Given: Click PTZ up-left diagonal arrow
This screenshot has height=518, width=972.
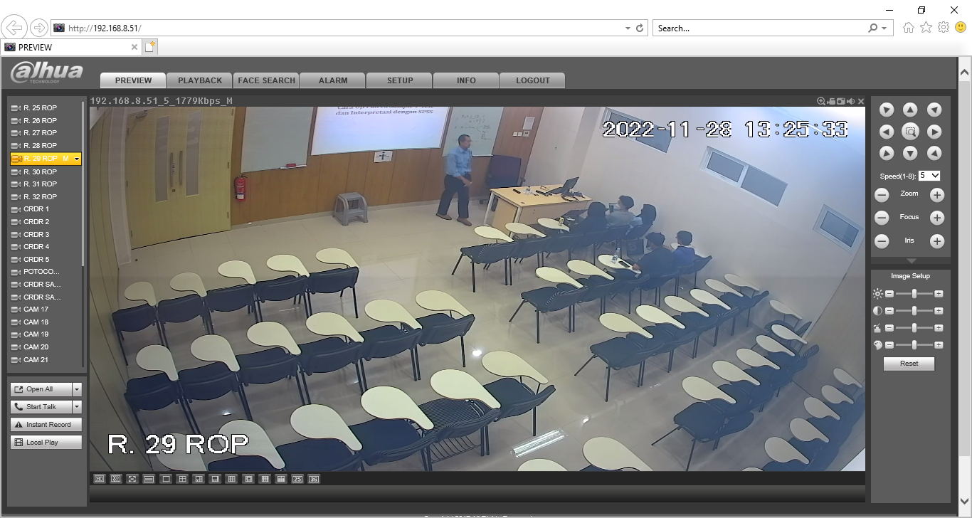Looking at the screenshot, I should pos(886,110).
